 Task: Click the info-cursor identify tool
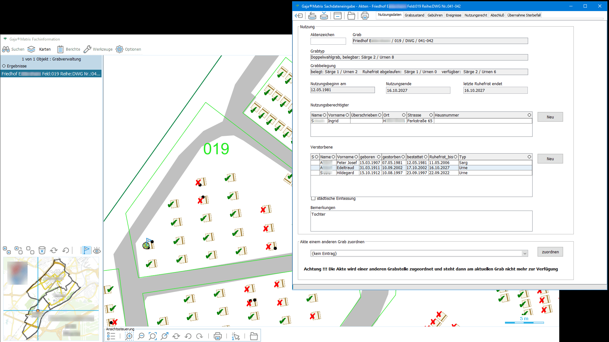tap(236, 336)
